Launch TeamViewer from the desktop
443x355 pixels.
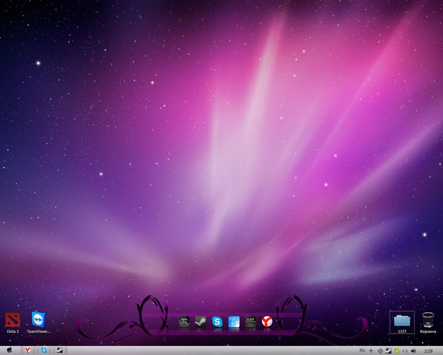coord(39,320)
